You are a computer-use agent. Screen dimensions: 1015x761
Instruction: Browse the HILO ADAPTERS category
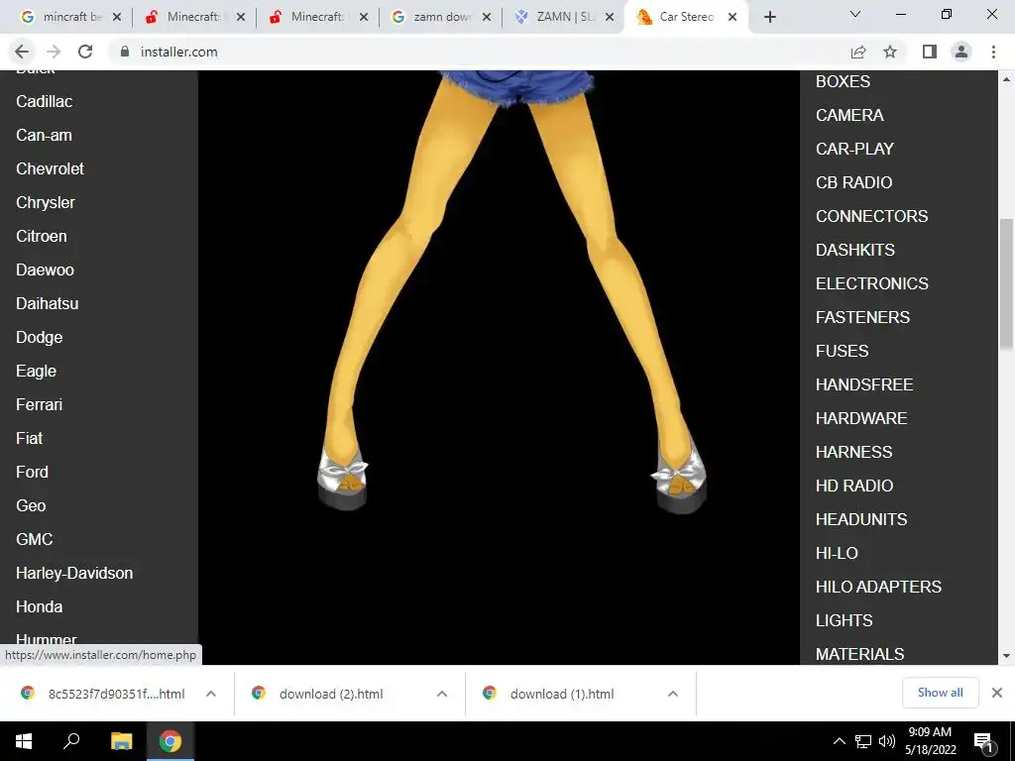878,587
